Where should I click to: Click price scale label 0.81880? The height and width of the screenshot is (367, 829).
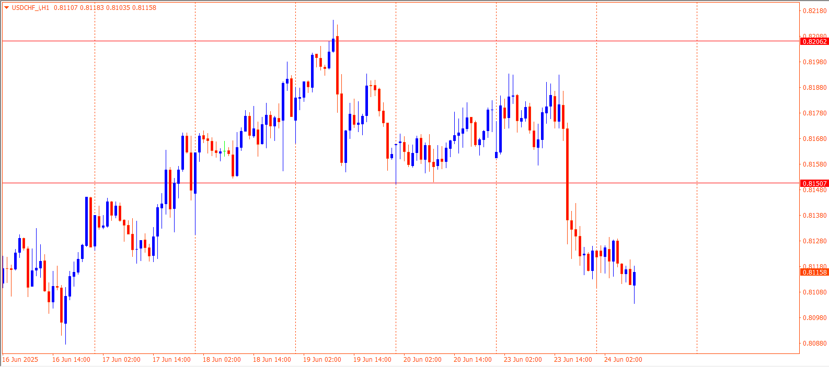pos(815,88)
